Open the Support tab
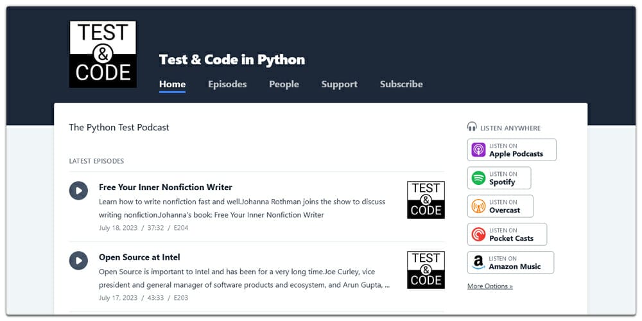 pos(339,84)
